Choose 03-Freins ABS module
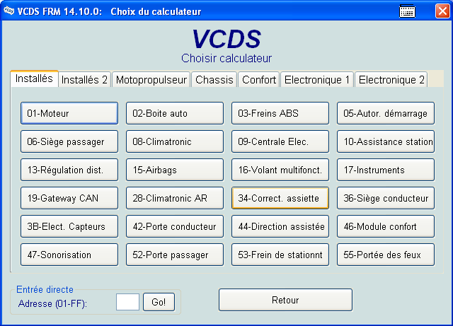This screenshot has width=453, height=326. pyautogui.click(x=280, y=113)
